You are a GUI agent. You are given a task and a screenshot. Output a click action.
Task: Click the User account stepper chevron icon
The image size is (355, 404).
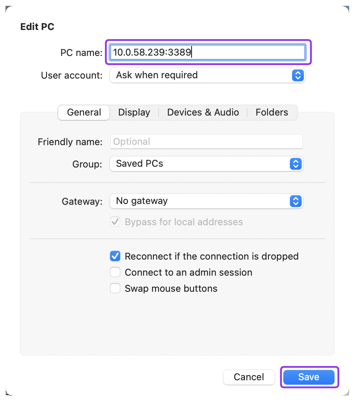[x=298, y=75]
